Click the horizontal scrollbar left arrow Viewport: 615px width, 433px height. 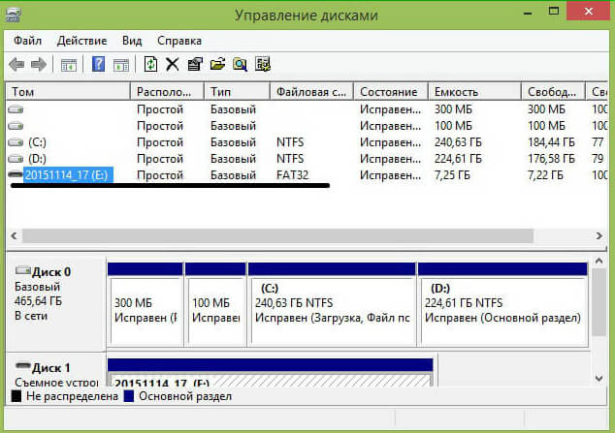pyautogui.click(x=15, y=236)
